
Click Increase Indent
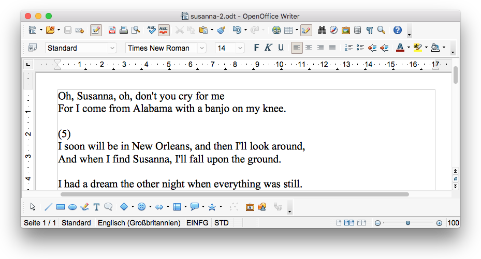click(x=384, y=48)
